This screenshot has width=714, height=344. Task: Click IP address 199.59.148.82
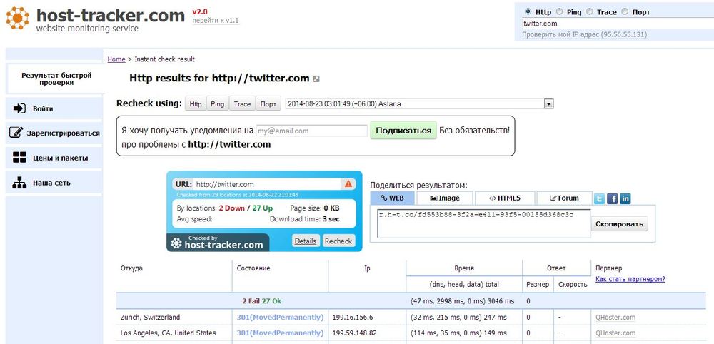pos(355,333)
